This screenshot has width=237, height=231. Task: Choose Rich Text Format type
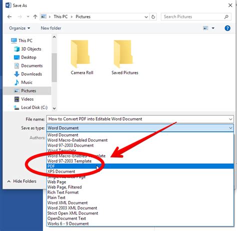point(140,193)
